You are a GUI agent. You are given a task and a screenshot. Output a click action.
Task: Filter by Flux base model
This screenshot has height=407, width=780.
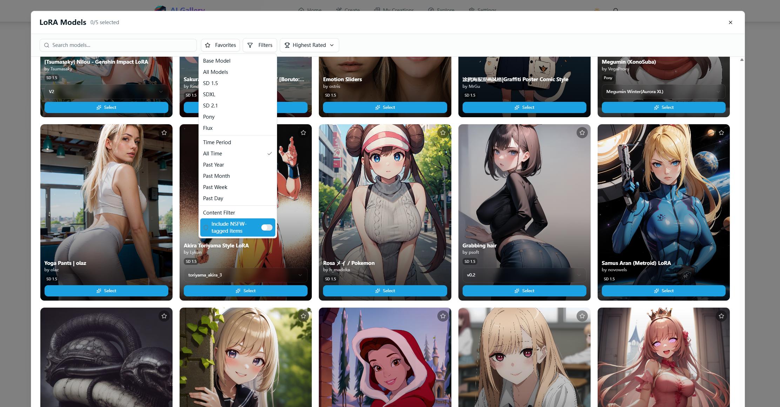[237, 128]
